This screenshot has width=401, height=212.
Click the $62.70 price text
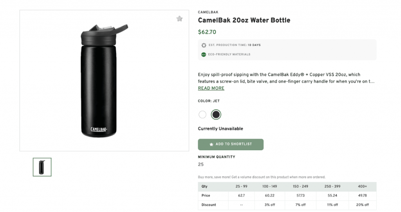point(207,32)
